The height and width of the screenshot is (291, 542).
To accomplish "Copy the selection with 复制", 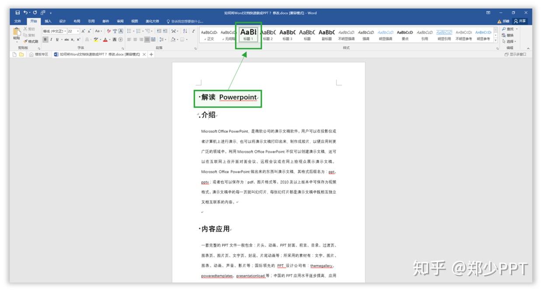I will [x=29, y=35].
